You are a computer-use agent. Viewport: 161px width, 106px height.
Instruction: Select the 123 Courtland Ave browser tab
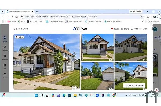tap(20, 11)
